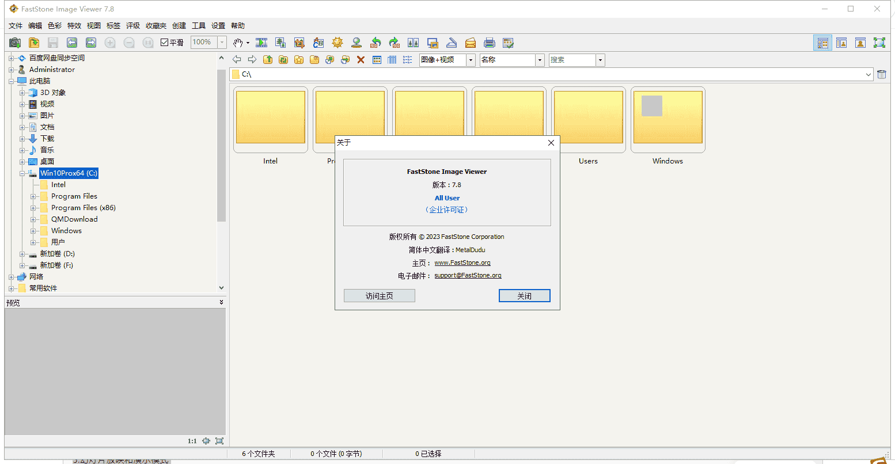Click the 访问主页 button
This screenshot has height=464, width=895.
pos(379,296)
